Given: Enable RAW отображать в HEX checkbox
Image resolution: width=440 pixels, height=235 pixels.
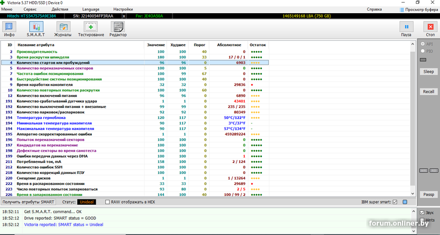Looking at the screenshot, I should tap(108, 202).
